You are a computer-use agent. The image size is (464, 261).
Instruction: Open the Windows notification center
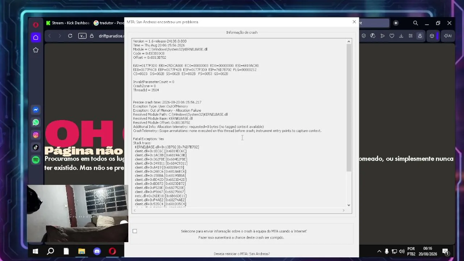tap(446, 251)
